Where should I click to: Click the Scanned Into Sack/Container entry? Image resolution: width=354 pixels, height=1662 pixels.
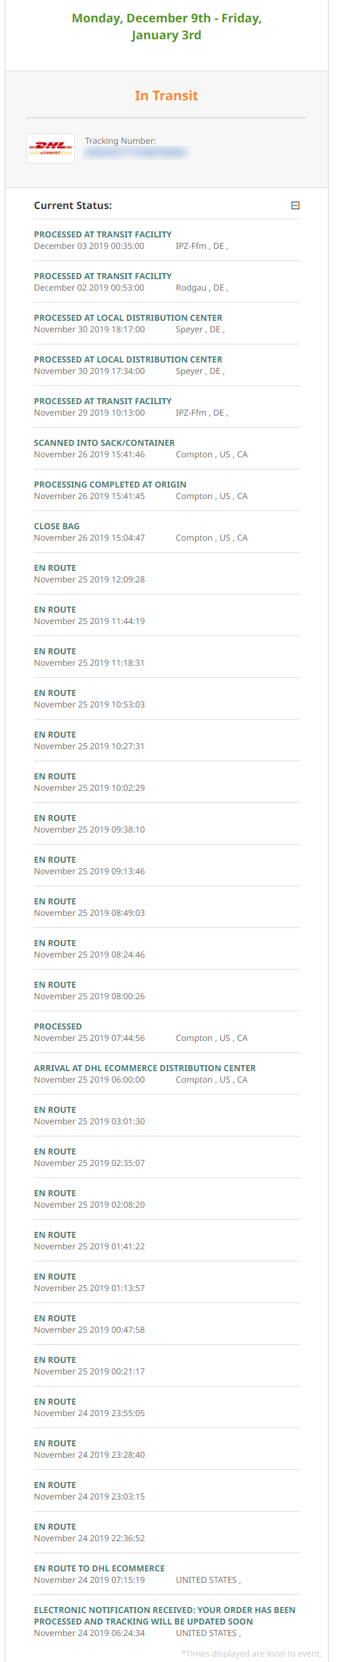point(166,448)
